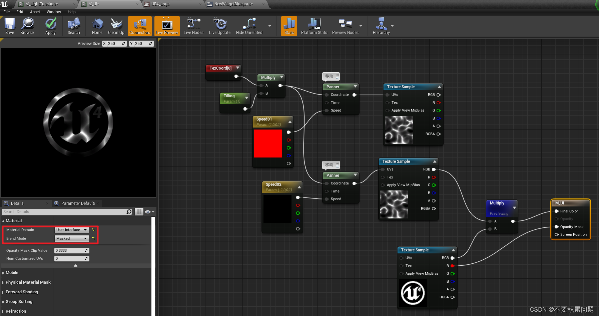
Task: Click the red Speed01 color swatch
Action: coord(268,144)
